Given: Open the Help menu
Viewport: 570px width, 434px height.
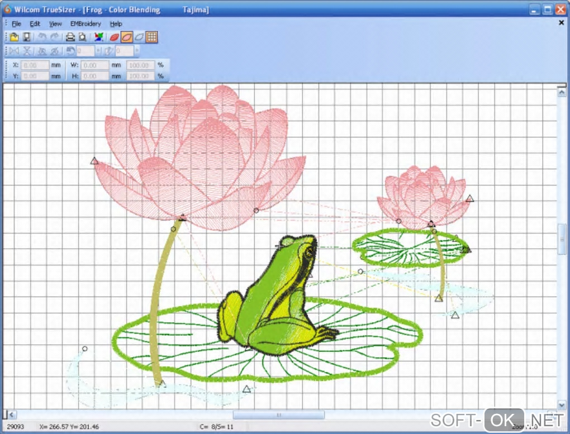Looking at the screenshot, I should click(x=116, y=24).
